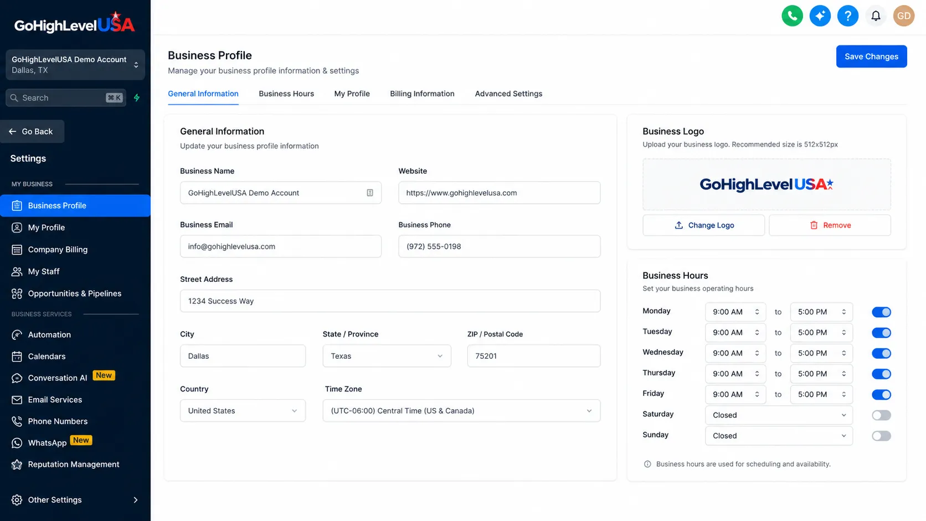
Task: Click the Business Profile building icon
Action: coord(17,205)
